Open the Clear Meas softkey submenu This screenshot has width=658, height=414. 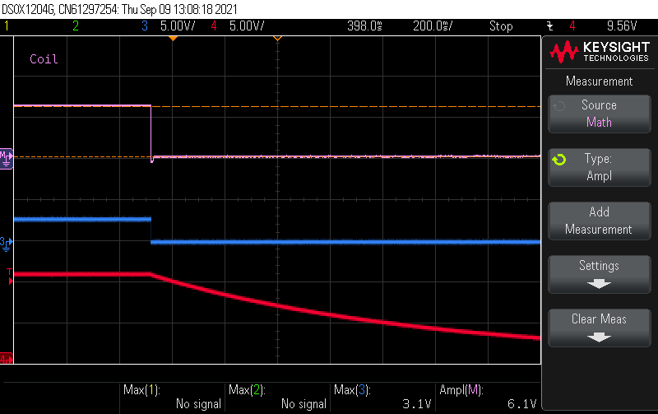[600, 328]
